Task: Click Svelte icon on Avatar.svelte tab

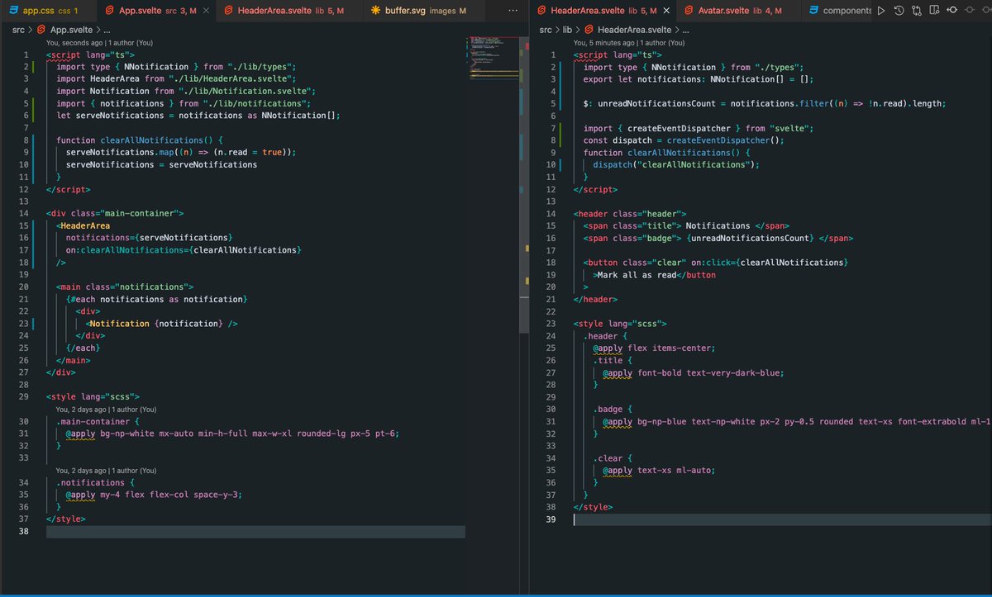Action: [x=688, y=11]
